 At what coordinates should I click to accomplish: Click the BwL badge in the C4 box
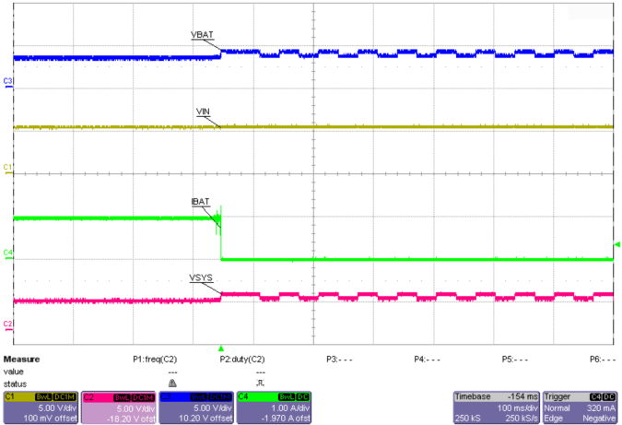point(287,397)
